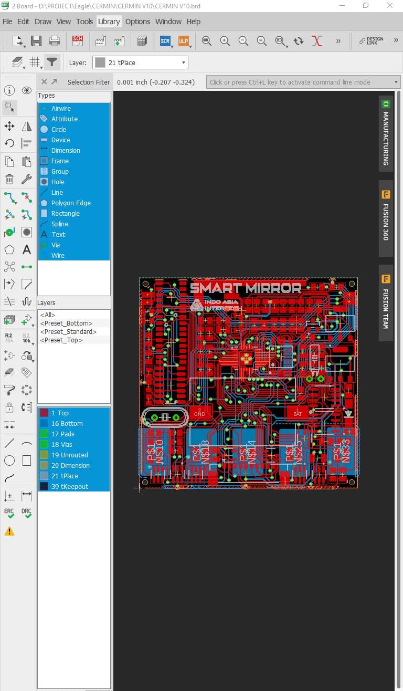This screenshot has height=691, width=403.
Task: Open the File menu
Action: [x=7, y=22]
